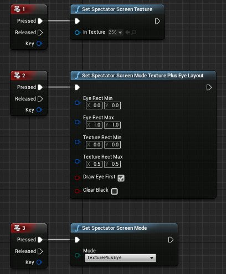Click Pressed exec pin on key 1 node
The image size is (226, 274).
[x=40, y=21]
